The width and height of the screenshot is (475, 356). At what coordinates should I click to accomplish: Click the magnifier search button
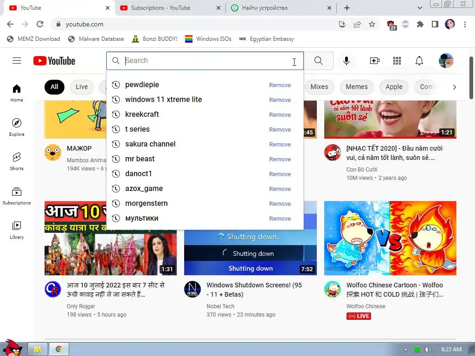[318, 61]
